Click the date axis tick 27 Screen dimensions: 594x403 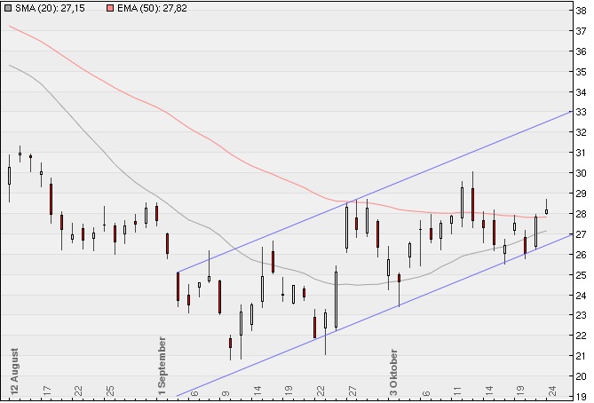(352, 391)
